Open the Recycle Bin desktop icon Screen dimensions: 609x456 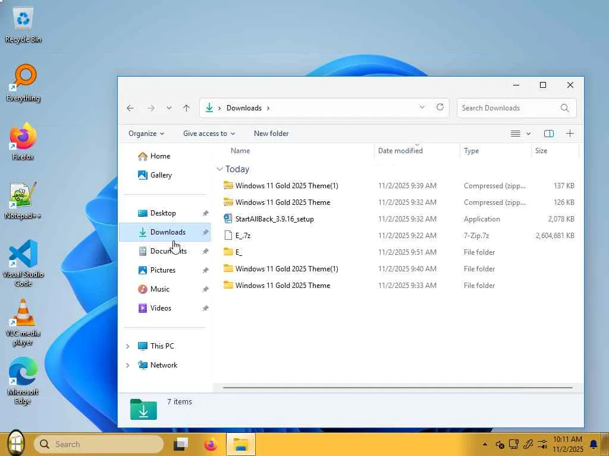pos(23,26)
